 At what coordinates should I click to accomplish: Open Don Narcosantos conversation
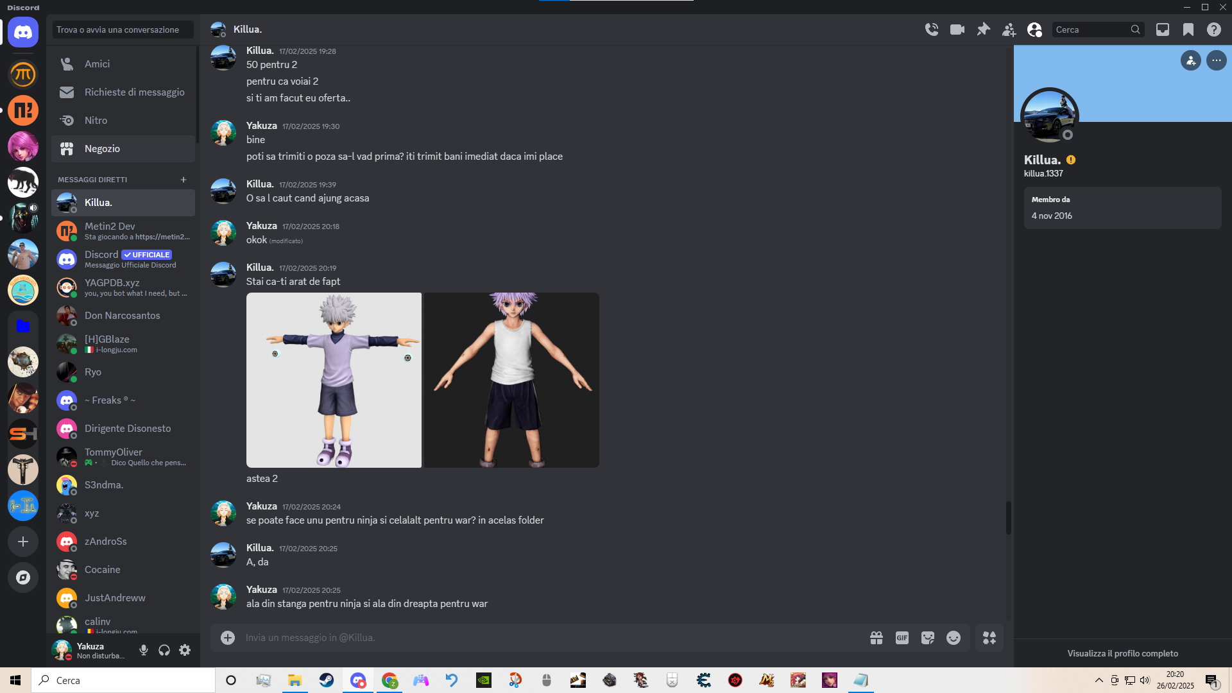(x=123, y=316)
